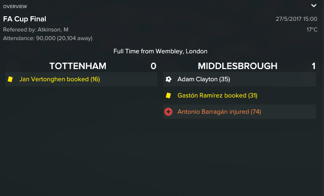Click the 17°C temperature label

pos(312,30)
